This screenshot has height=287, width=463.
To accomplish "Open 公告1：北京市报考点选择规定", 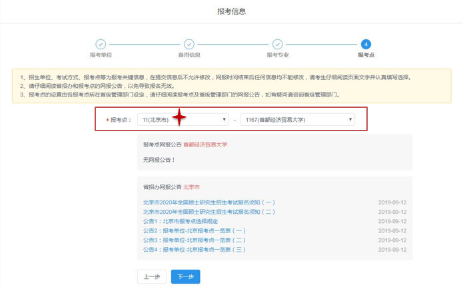I will click(181, 221).
